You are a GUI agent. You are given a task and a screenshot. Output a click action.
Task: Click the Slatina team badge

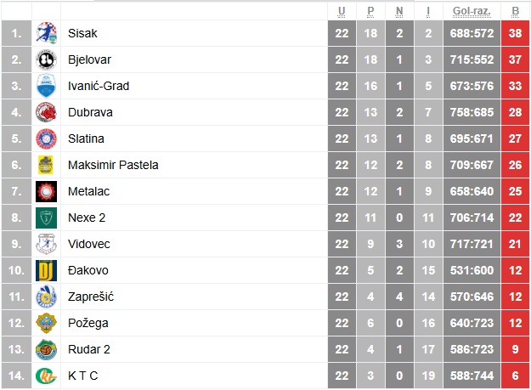46,139
